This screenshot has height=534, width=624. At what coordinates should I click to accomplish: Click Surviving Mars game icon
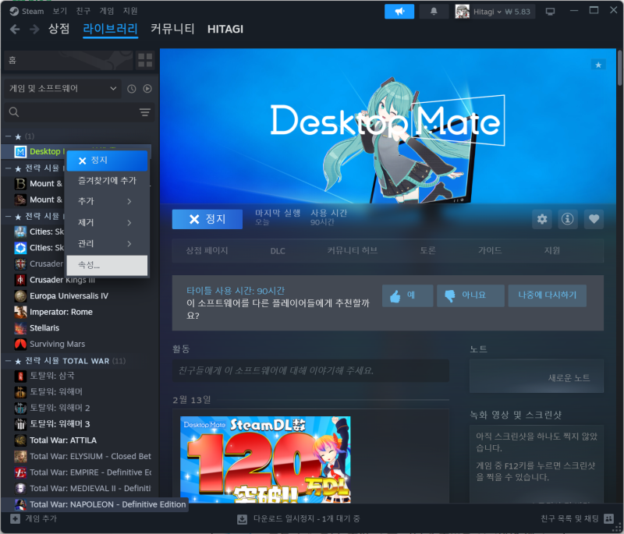tap(20, 344)
